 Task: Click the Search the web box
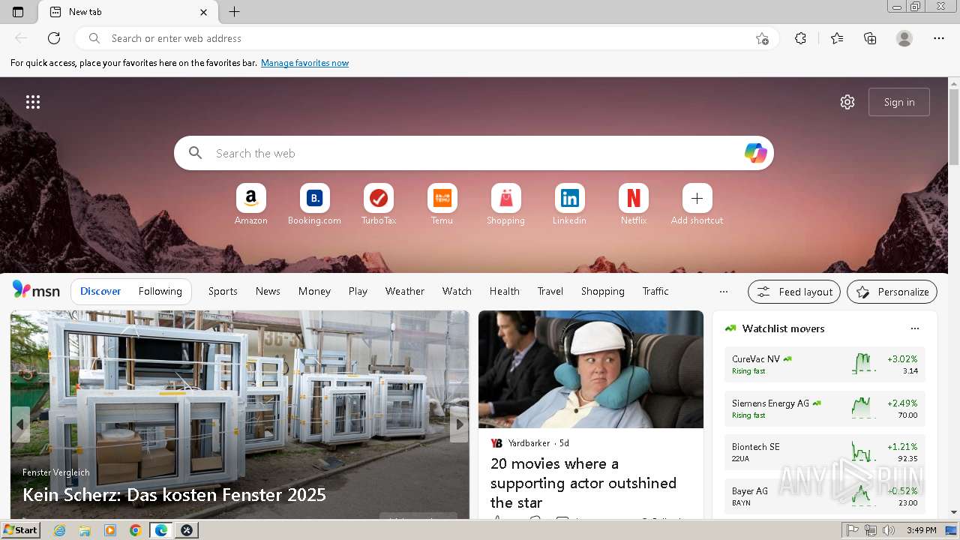coord(474,153)
